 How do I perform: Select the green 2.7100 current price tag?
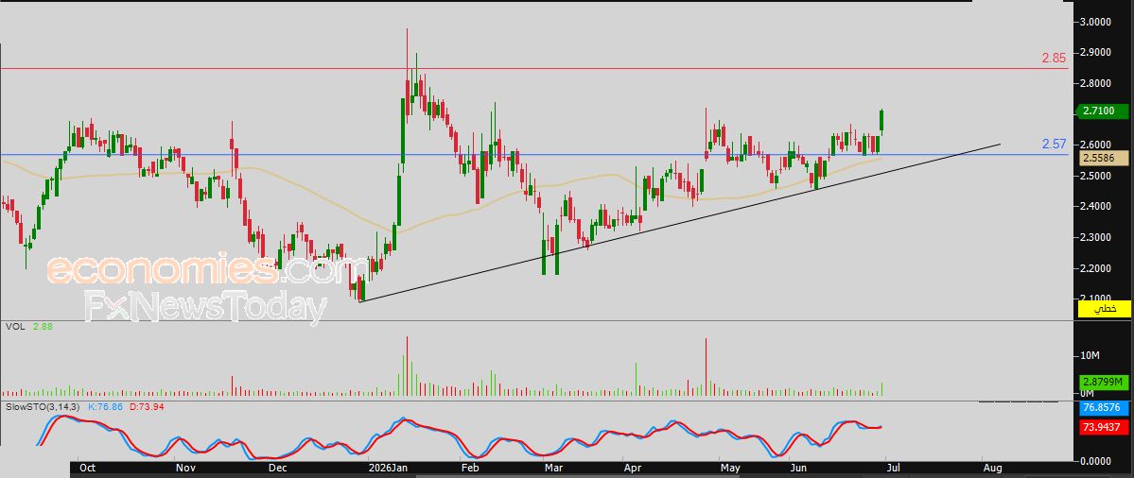[1104, 111]
